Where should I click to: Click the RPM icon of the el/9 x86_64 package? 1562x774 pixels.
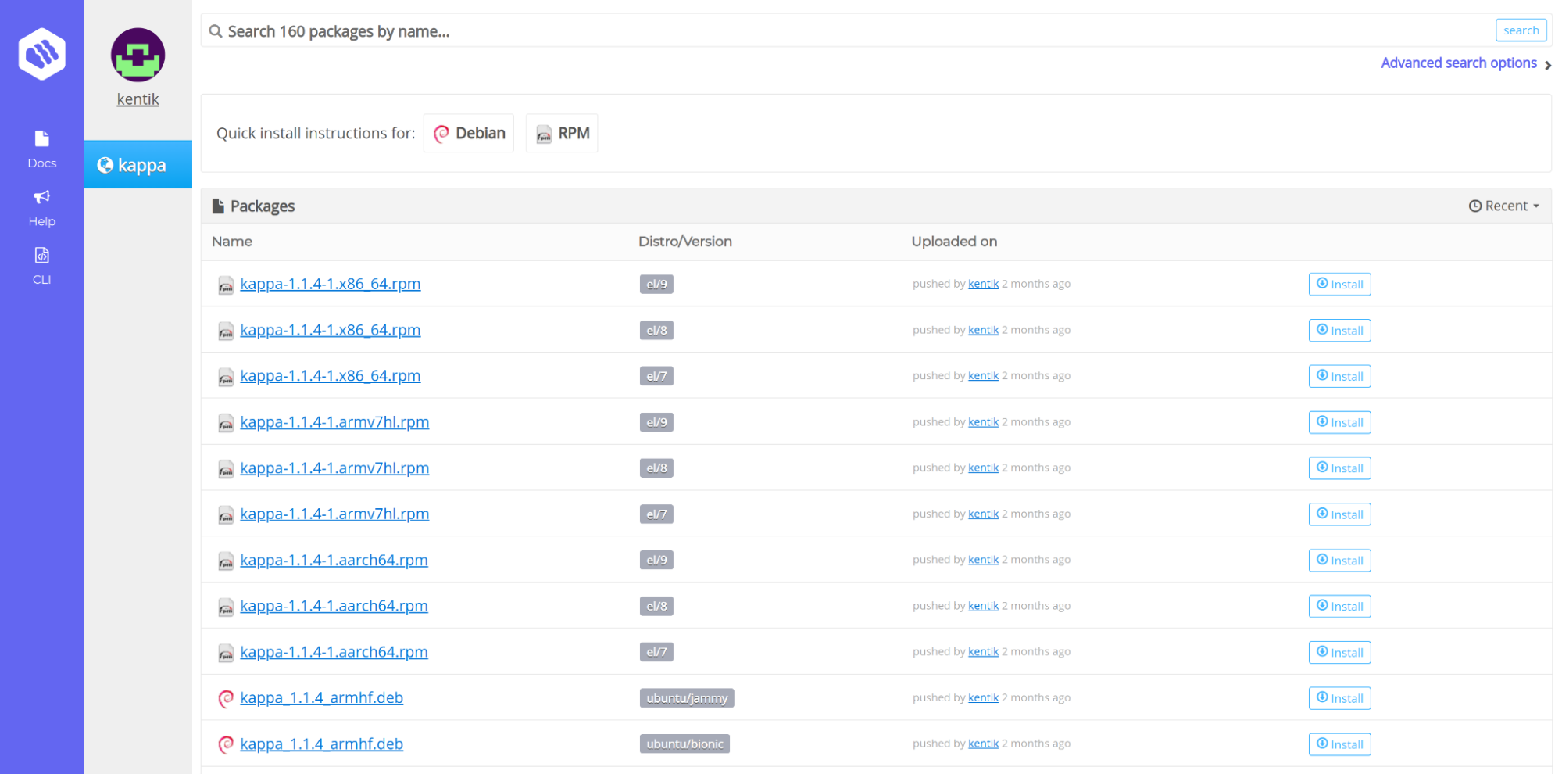pos(226,285)
